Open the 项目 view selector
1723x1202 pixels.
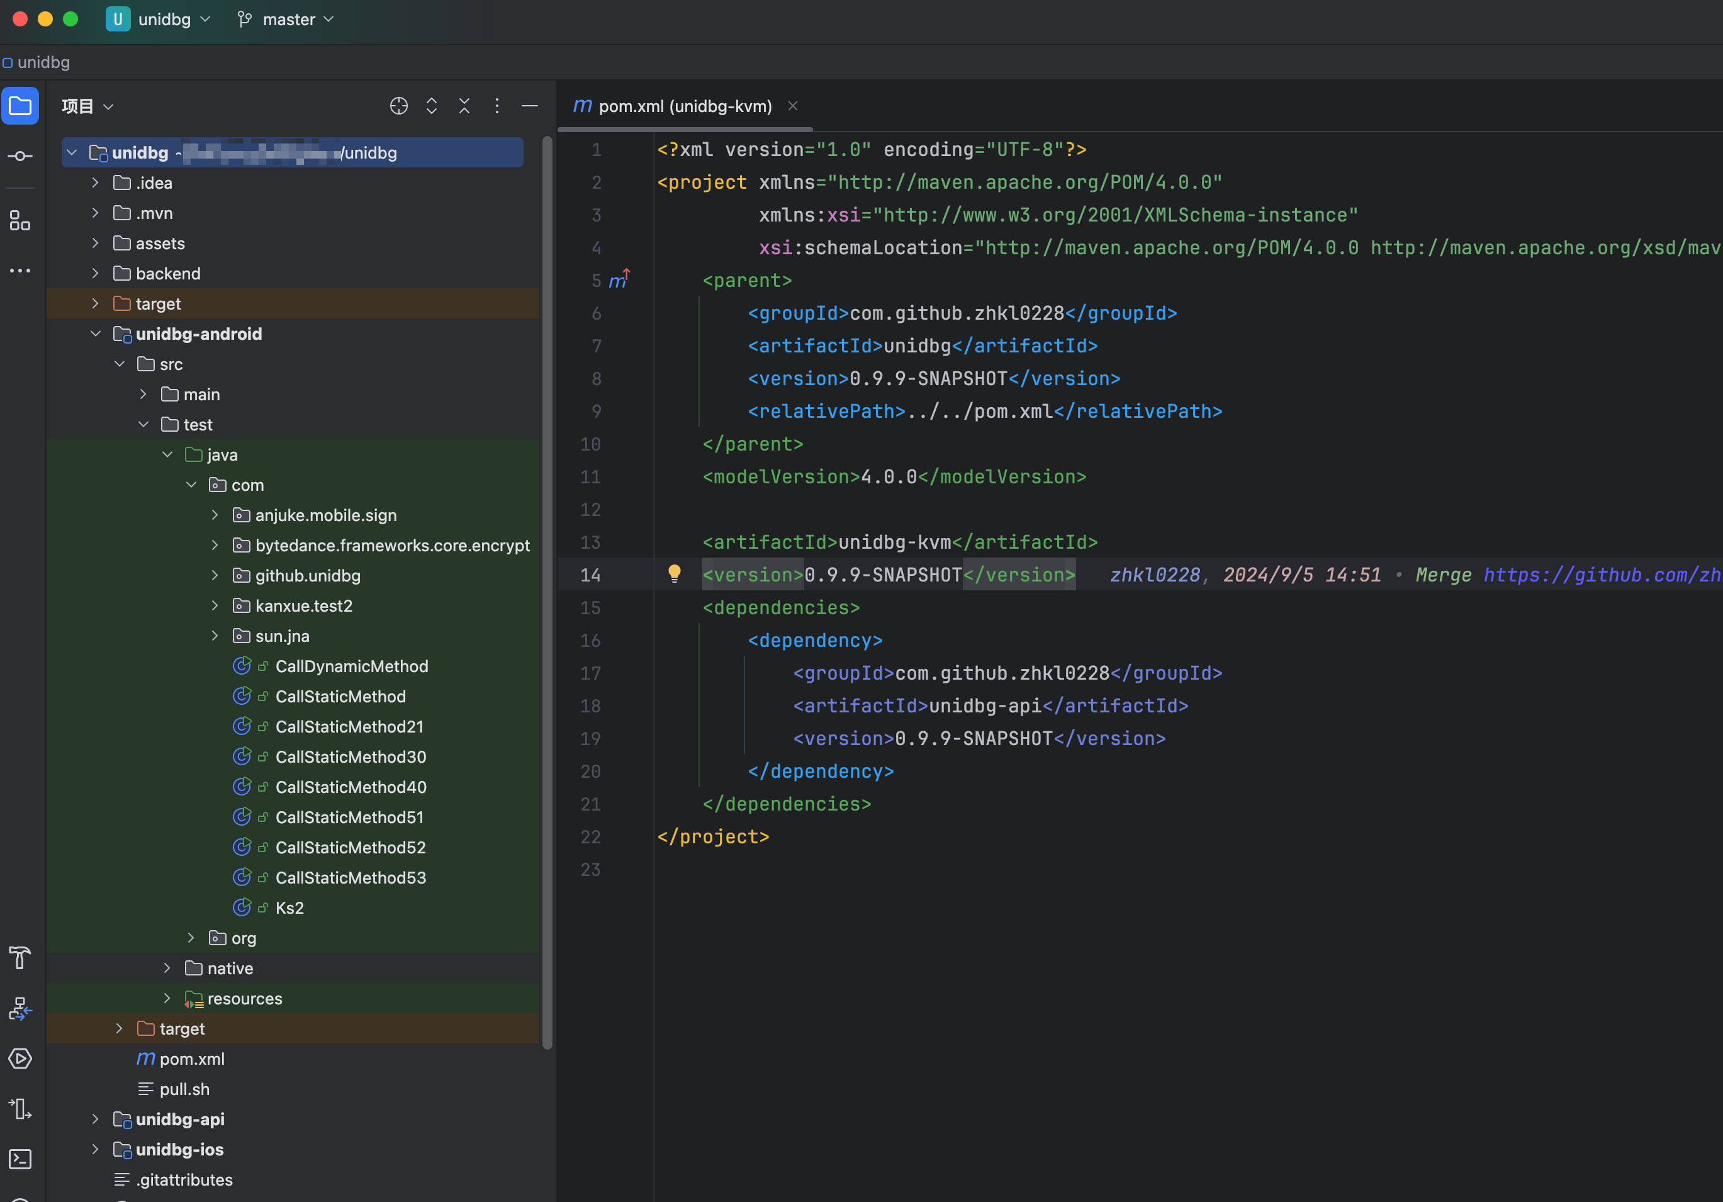[x=87, y=106]
